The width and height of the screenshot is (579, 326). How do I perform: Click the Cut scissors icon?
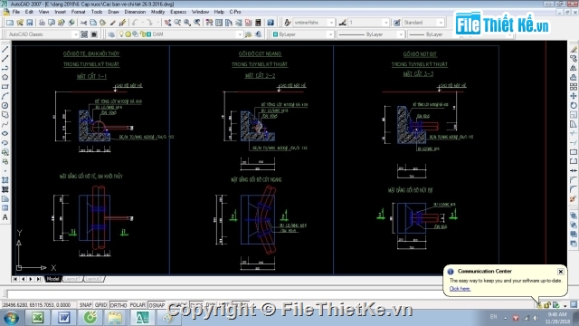pos(84,23)
